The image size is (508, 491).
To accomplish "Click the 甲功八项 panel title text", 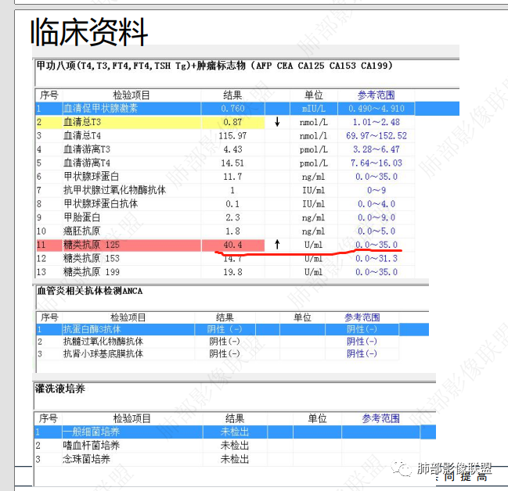I will pos(214,66).
